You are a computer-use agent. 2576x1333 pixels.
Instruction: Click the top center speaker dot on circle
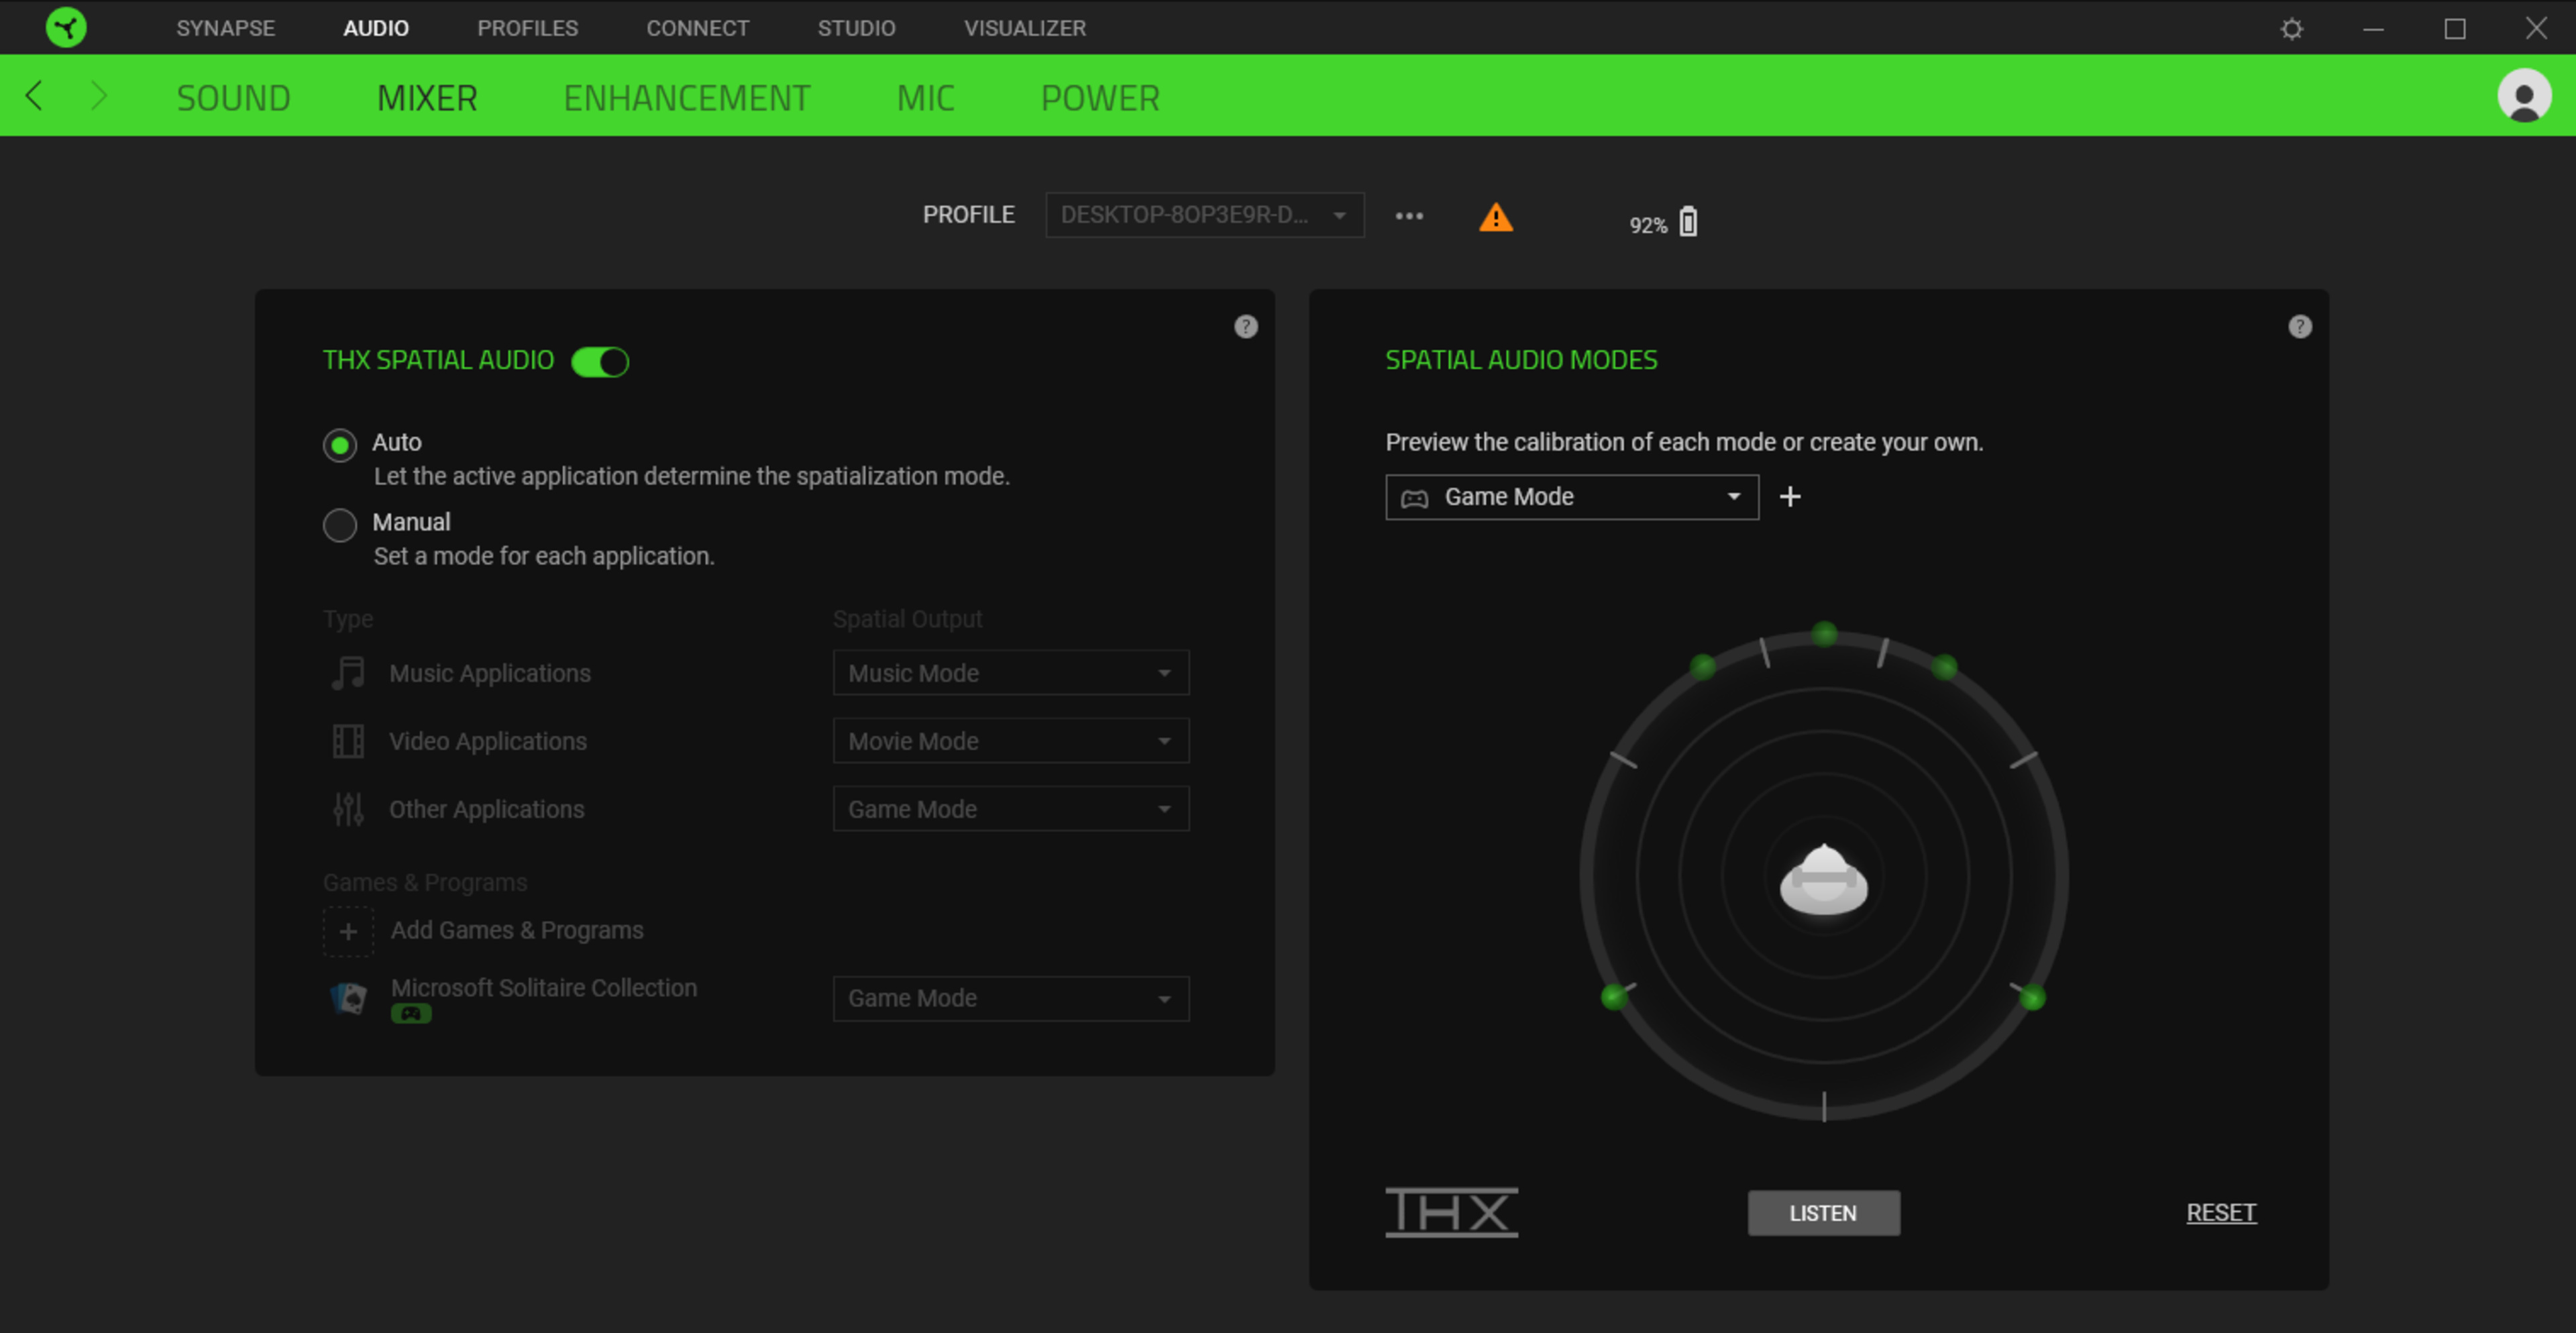(x=1824, y=634)
